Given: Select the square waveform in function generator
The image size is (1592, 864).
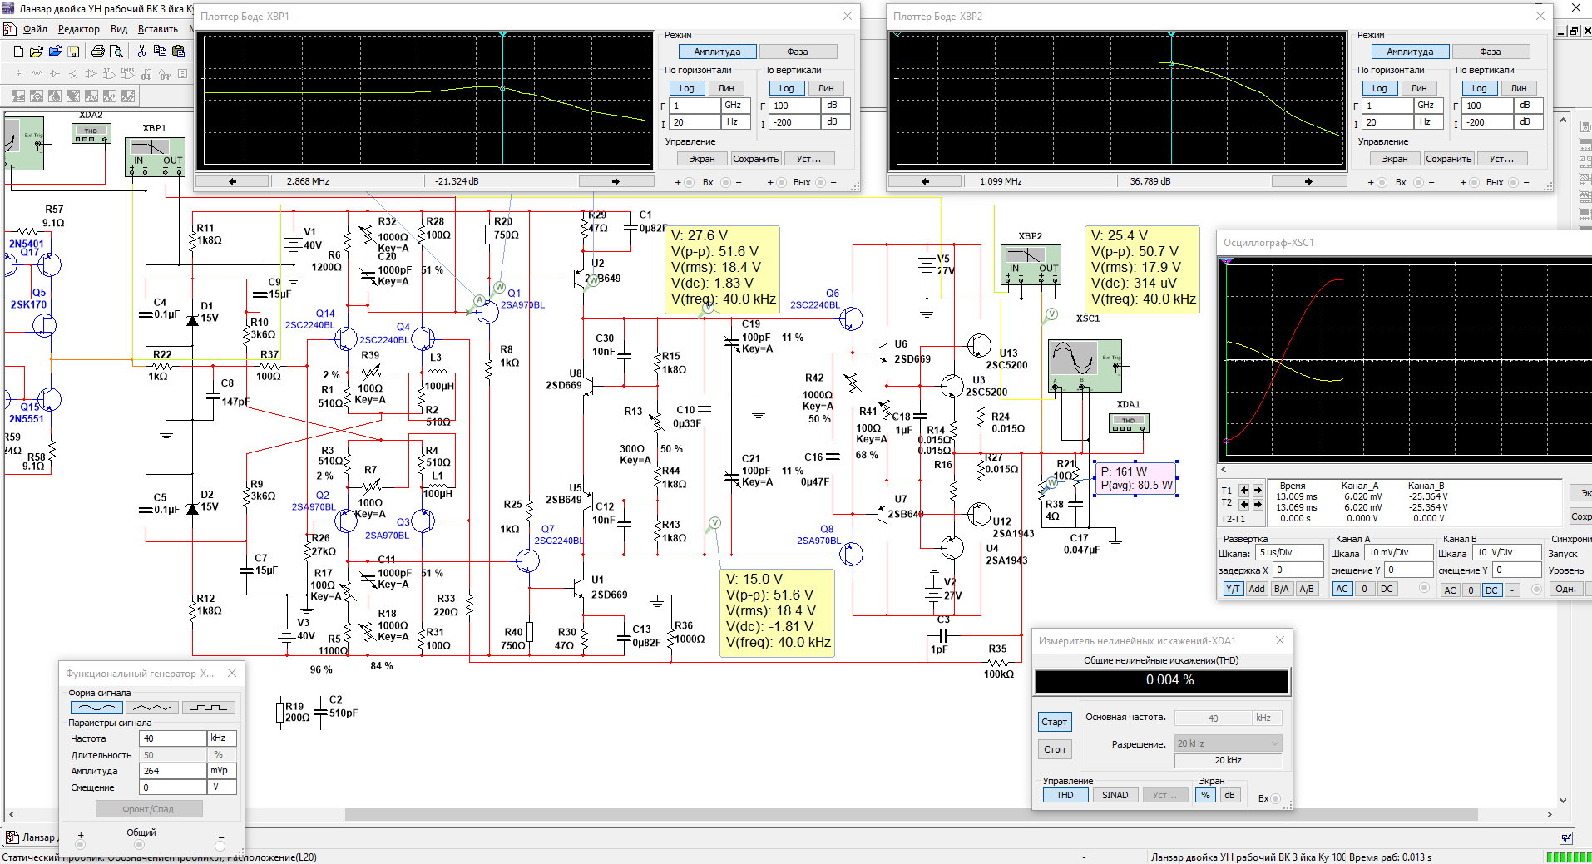Looking at the screenshot, I should coord(208,708).
